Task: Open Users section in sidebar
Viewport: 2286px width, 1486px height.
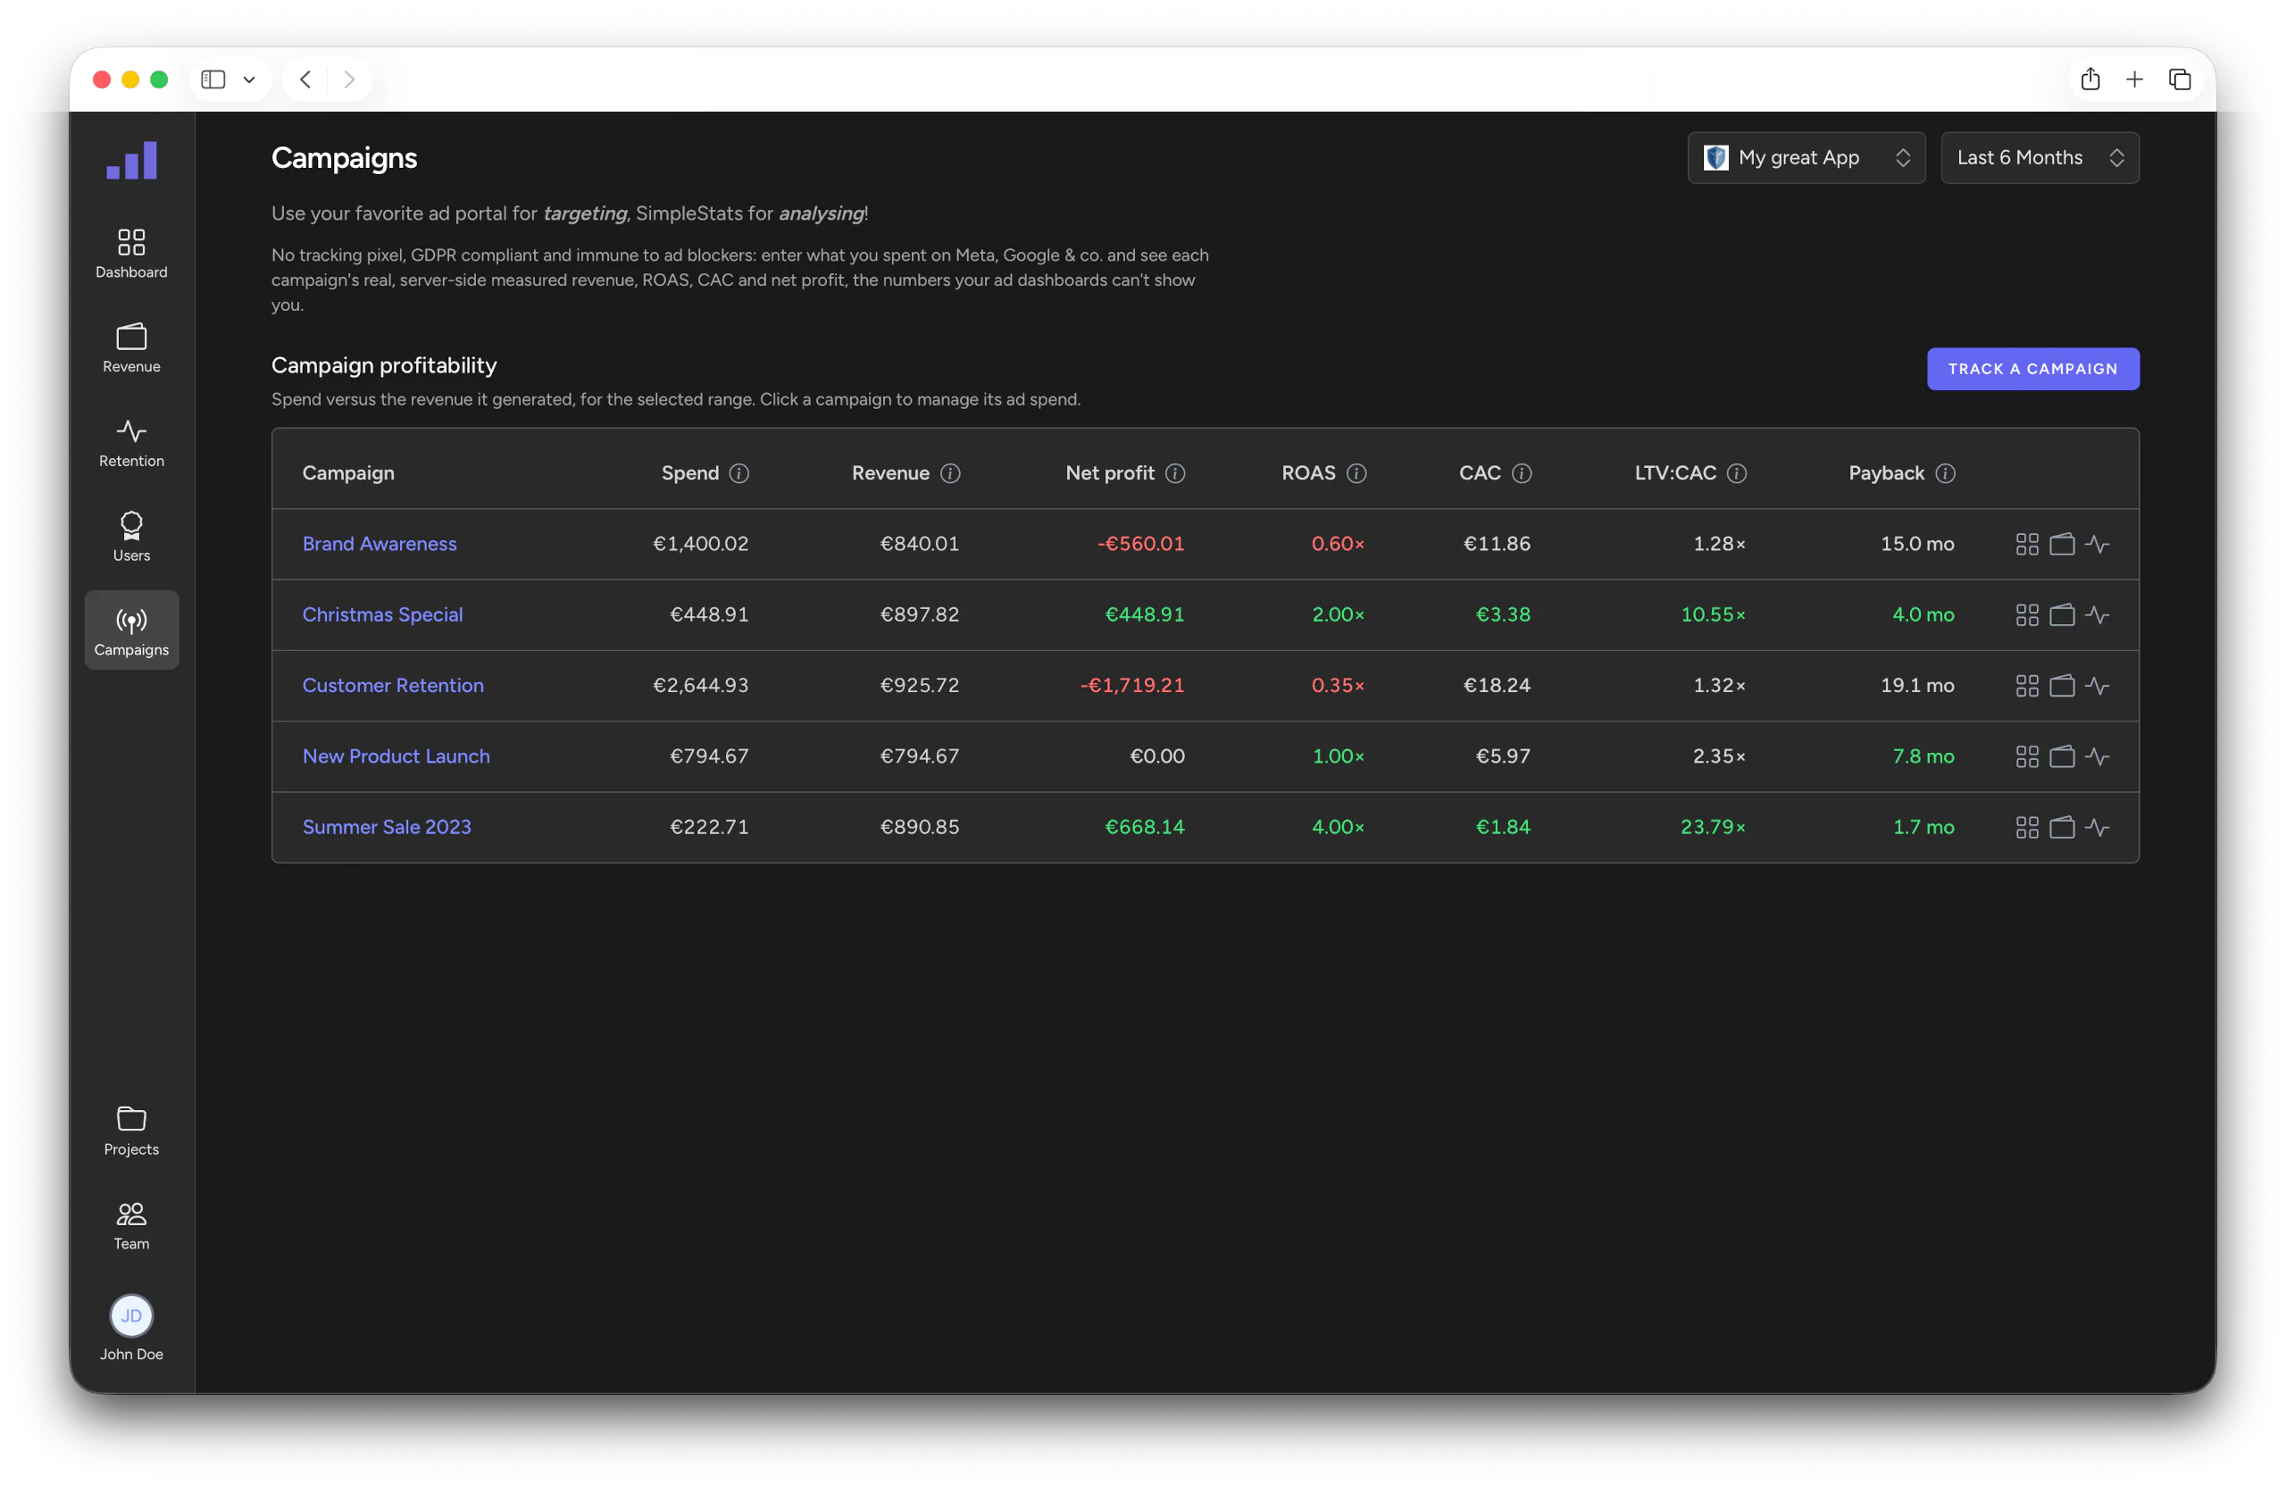Action: [131, 536]
